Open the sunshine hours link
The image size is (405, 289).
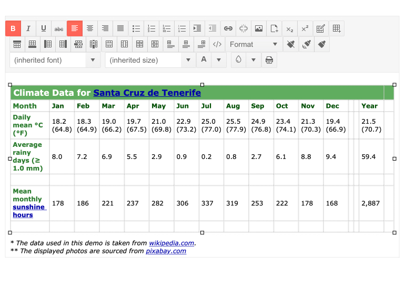pyautogui.click(x=29, y=211)
